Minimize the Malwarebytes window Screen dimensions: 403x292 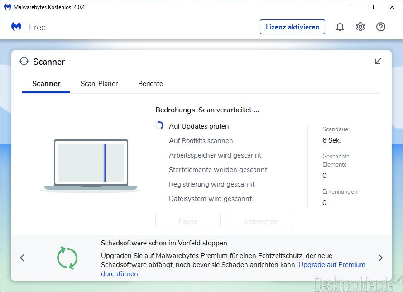pyautogui.click(x=351, y=7)
